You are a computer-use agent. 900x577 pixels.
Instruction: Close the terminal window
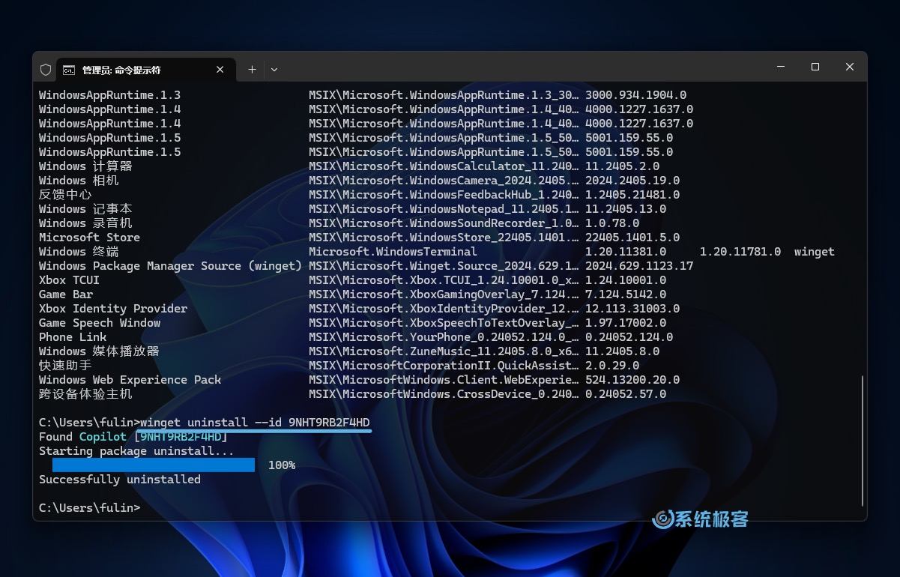pos(850,67)
